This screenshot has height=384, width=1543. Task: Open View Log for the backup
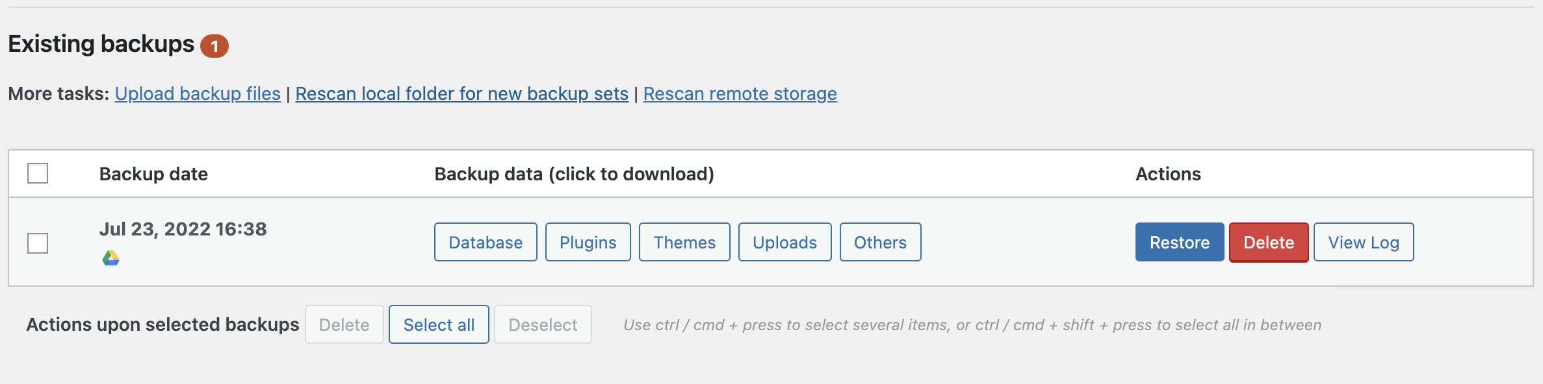[x=1364, y=242]
